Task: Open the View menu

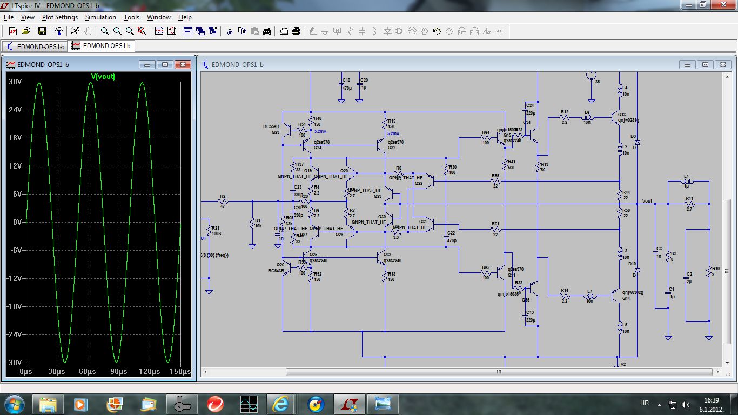Action: [28, 17]
